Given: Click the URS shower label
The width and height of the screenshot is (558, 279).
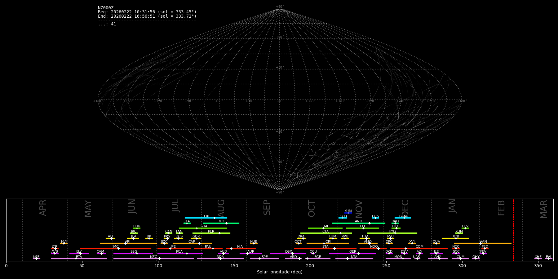Looking at the screenshot, I should [x=416, y=257].
